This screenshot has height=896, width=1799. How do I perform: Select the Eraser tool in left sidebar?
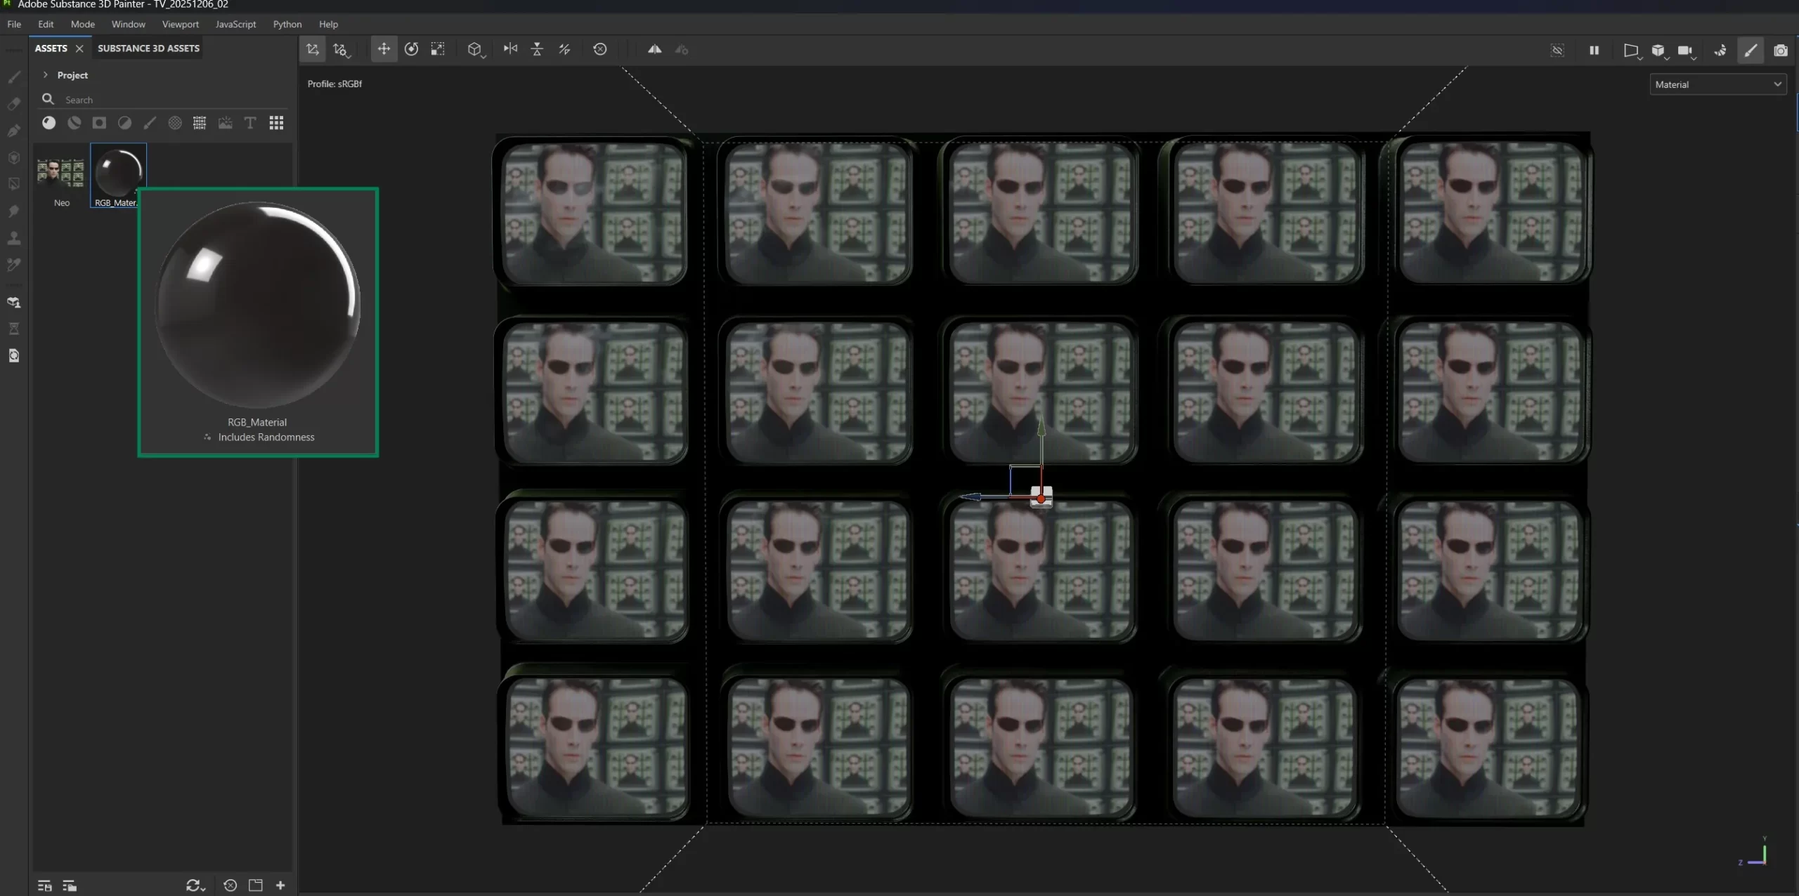tap(14, 103)
